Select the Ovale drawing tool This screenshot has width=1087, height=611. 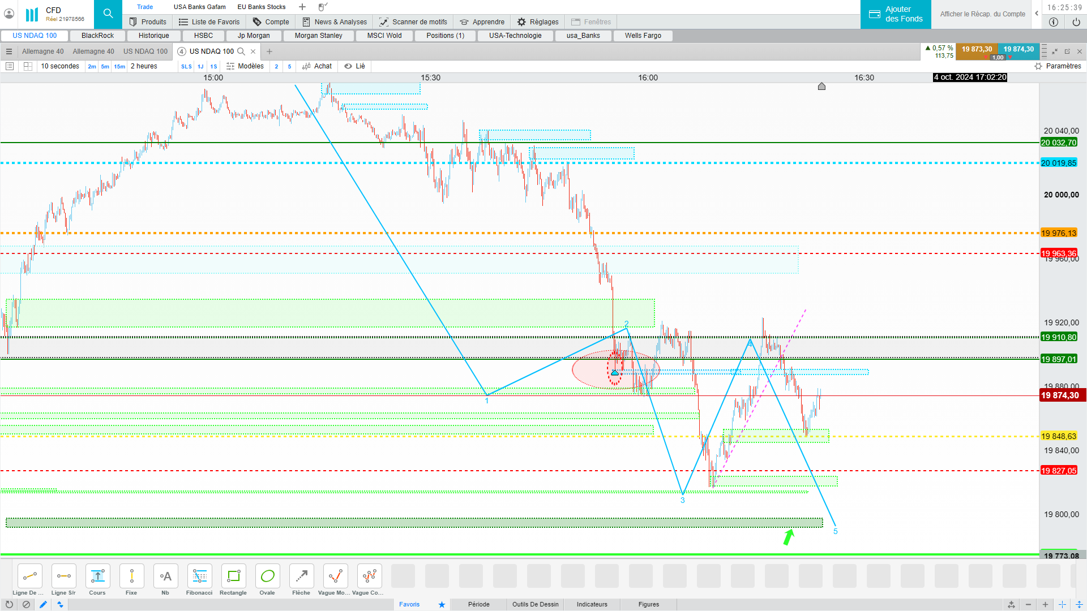[267, 576]
